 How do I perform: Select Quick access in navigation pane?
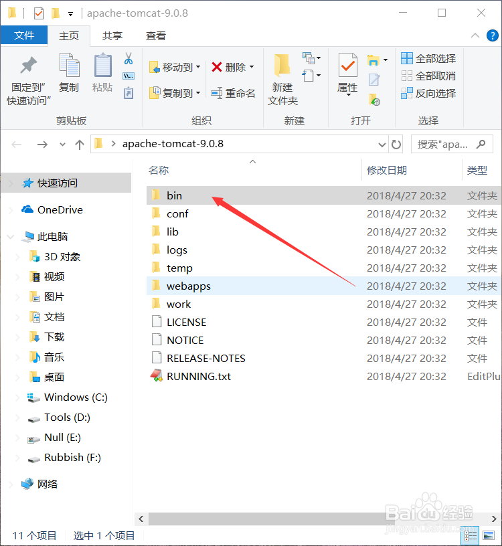tap(66, 183)
